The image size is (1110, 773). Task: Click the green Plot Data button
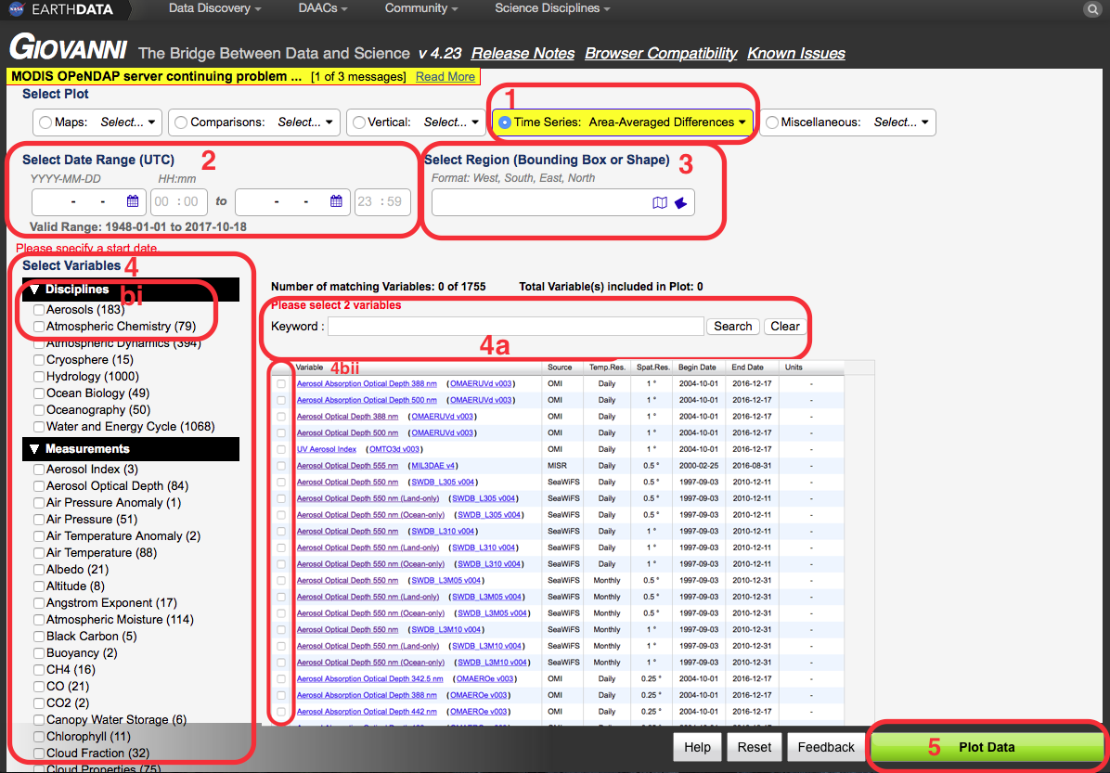987,747
